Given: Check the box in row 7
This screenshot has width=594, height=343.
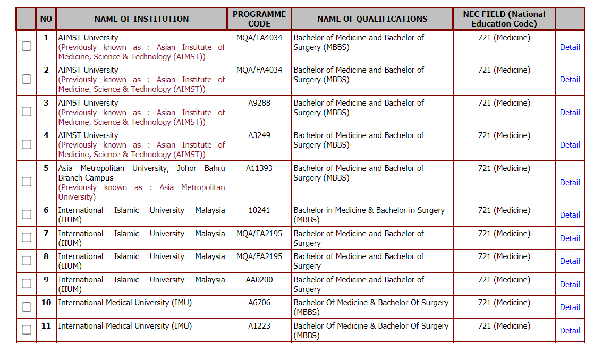Looking at the screenshot, I should [x=27, y=238].
